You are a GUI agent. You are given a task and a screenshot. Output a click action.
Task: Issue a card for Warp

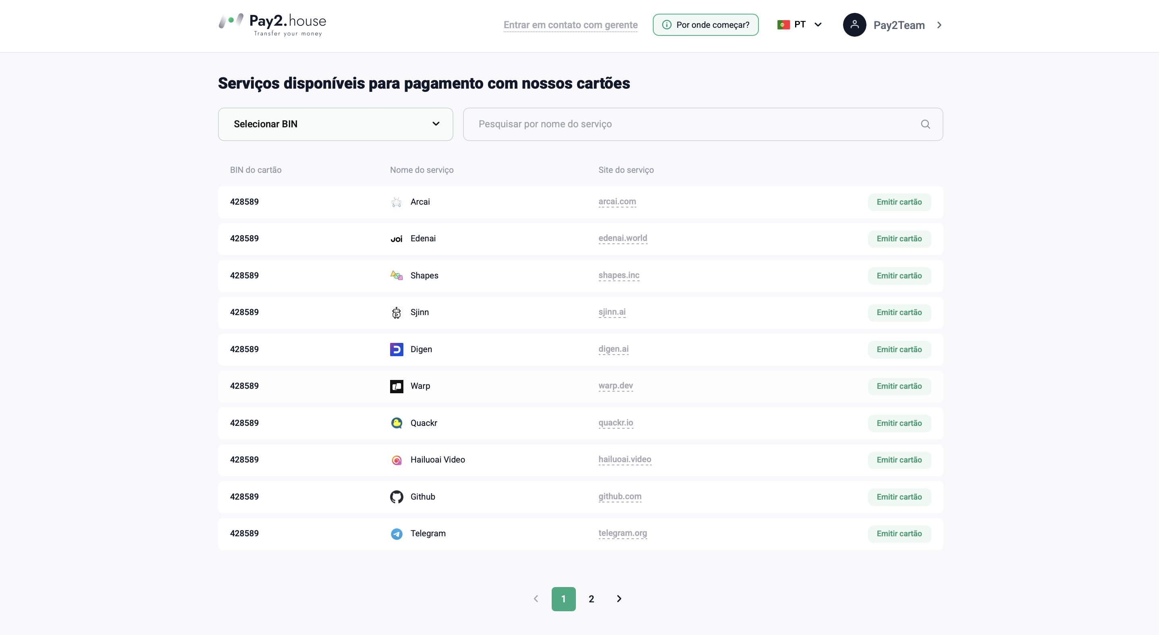point(899,386)
